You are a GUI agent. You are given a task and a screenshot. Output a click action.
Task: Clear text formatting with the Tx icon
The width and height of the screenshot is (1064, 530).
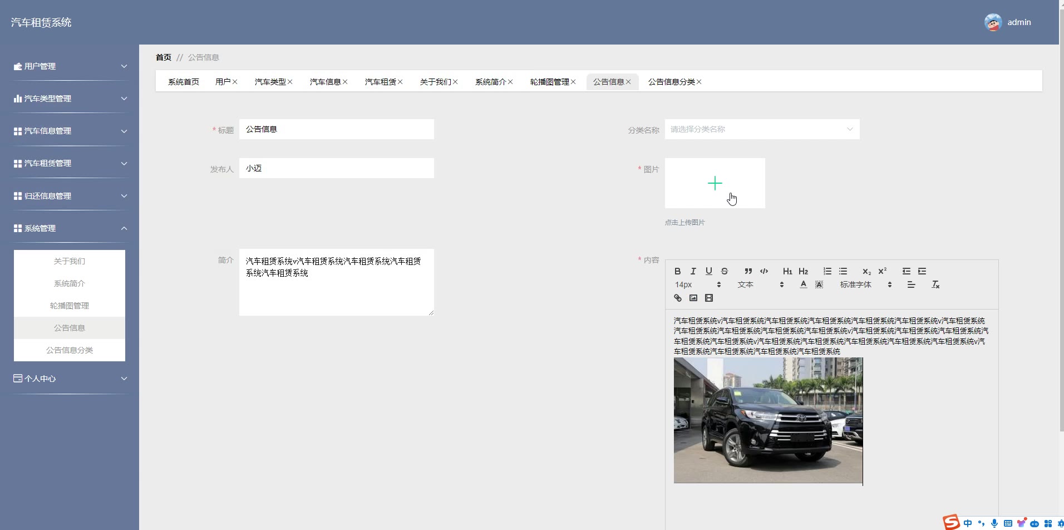click(x=935, y=284)
